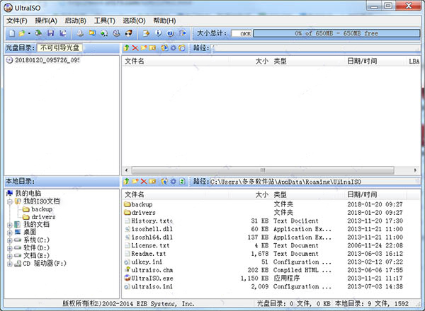Select isoshell.dll in the local file list
This screenshot has height=311, width=425.
pyautogui.click(x=152, y=229)
